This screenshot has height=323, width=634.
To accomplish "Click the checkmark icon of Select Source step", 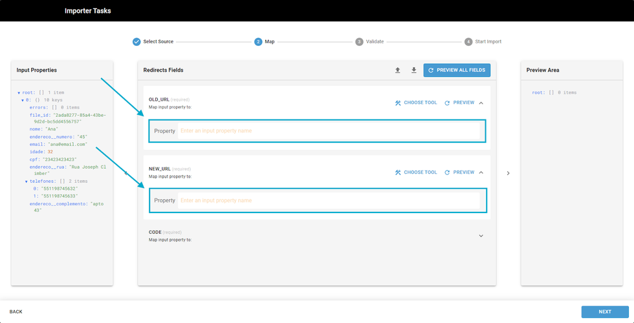I will (x=137, y=41).
